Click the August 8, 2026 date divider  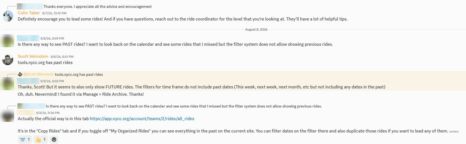coord(256,29)
